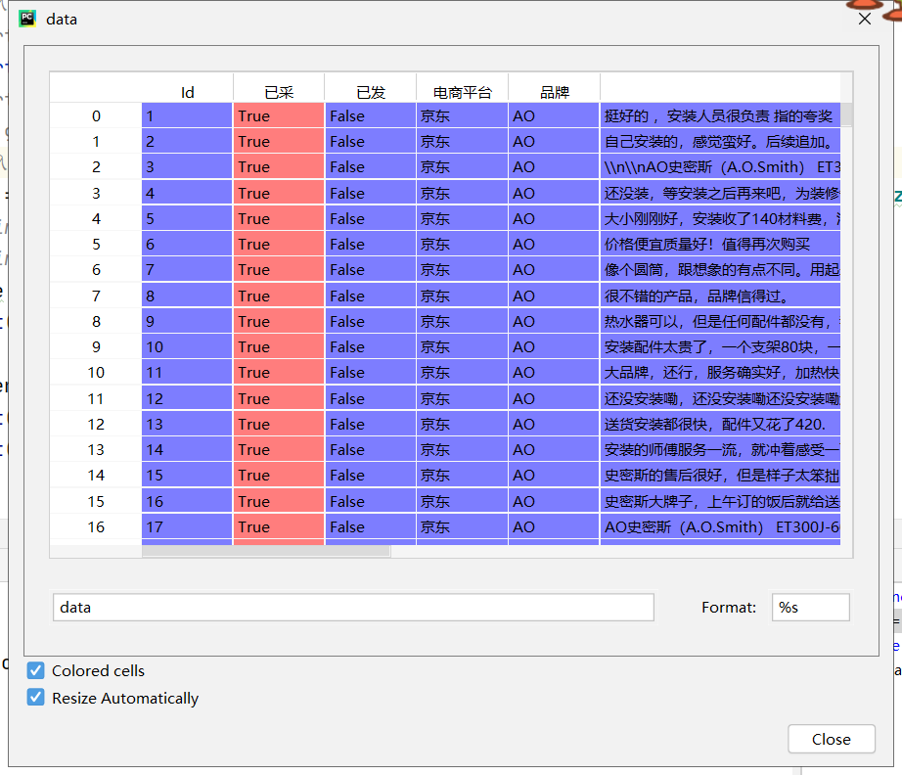Viewport: 902px width, 775px height.
Task: Click the comment cell starting 安装的师傅服务一流
Action: coord(720,449)
